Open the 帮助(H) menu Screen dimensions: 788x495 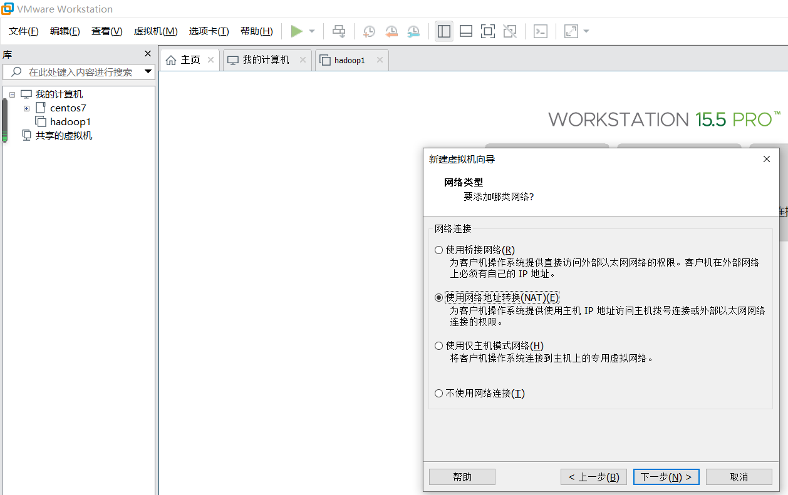(x=257, y=31)
